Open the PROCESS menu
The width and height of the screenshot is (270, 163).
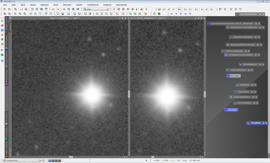(67, 5)
